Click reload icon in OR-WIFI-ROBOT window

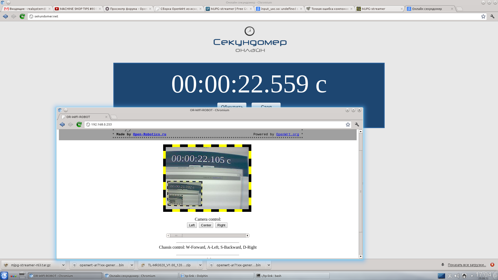click(79, 125)
